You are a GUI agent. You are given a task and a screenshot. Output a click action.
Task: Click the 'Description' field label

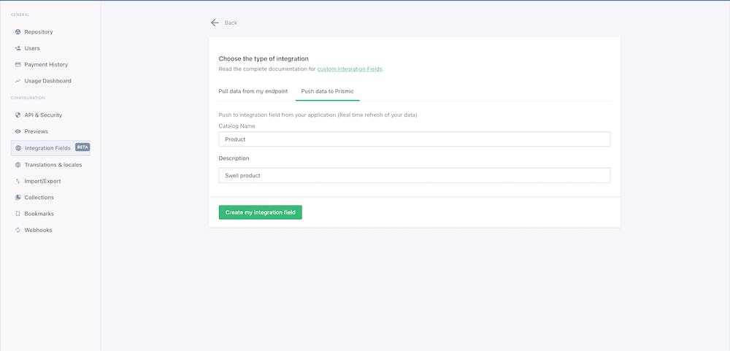coord(234,158)
